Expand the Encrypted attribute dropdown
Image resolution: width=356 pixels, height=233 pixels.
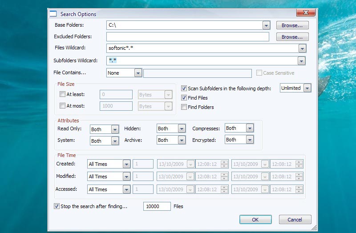[x=250, y=140]
